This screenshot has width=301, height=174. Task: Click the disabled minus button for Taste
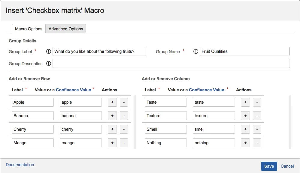click(x=257, y=102)
